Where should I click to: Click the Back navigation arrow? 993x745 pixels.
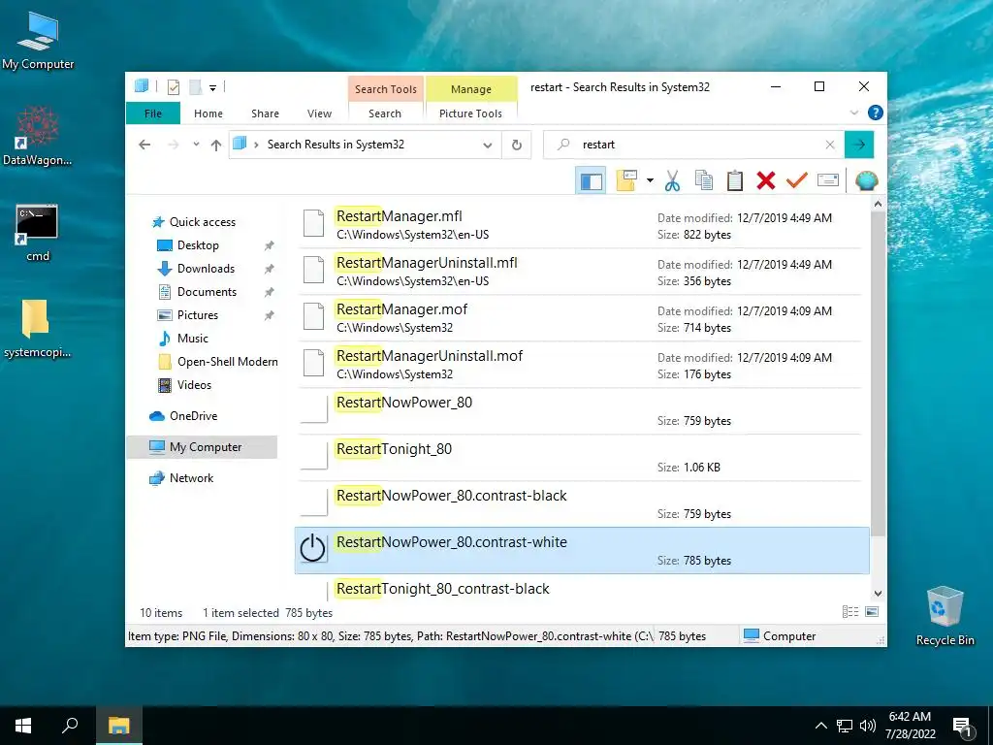pos(144,146)
